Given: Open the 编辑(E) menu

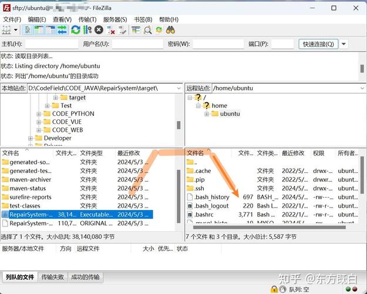Looking at the screenshot, I should tap(37, 19).
